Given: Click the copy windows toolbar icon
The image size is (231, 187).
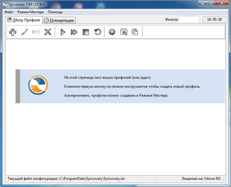Looking at the screenshot, I should pos(135,32).
